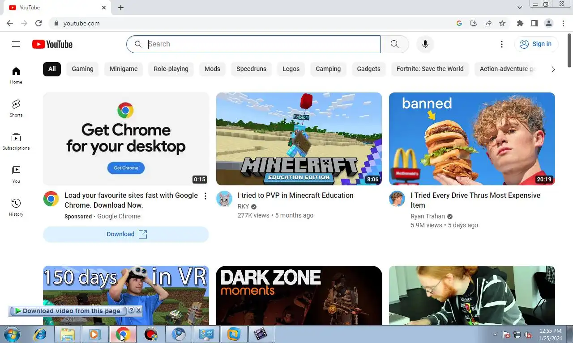Viewport: 573px width, 343px height.
Task: Open the Chrome profile avatar
Action: click(x=549, y=23)
